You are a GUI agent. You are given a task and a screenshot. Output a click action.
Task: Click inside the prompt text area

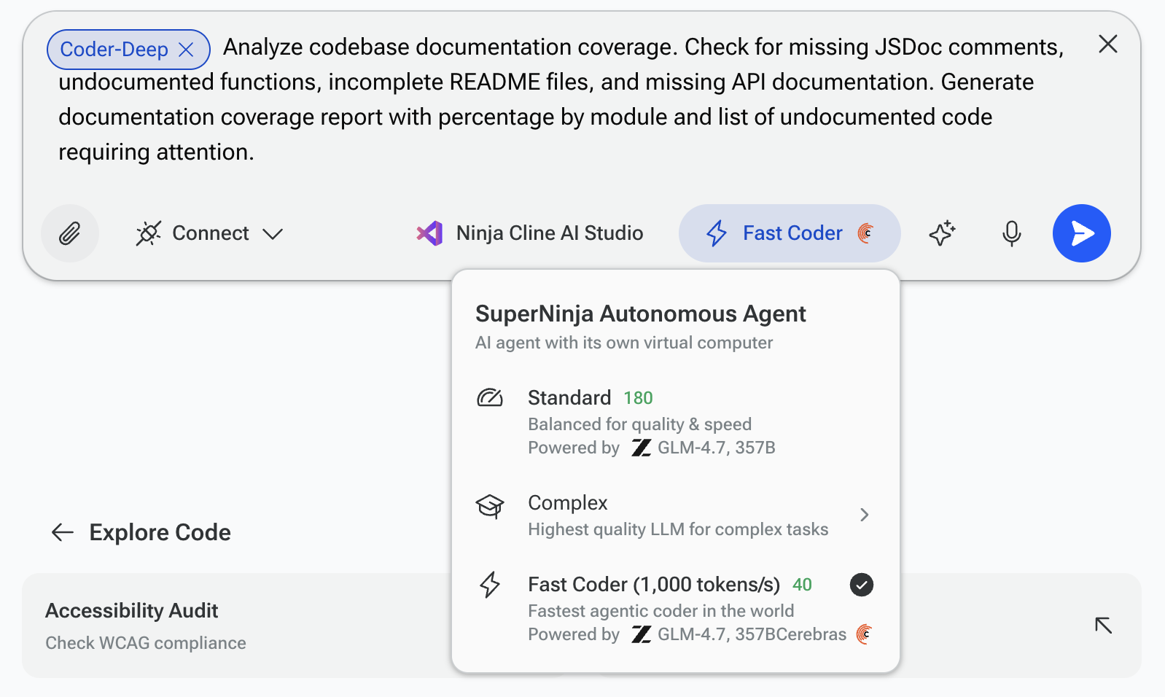pos(561,99)
